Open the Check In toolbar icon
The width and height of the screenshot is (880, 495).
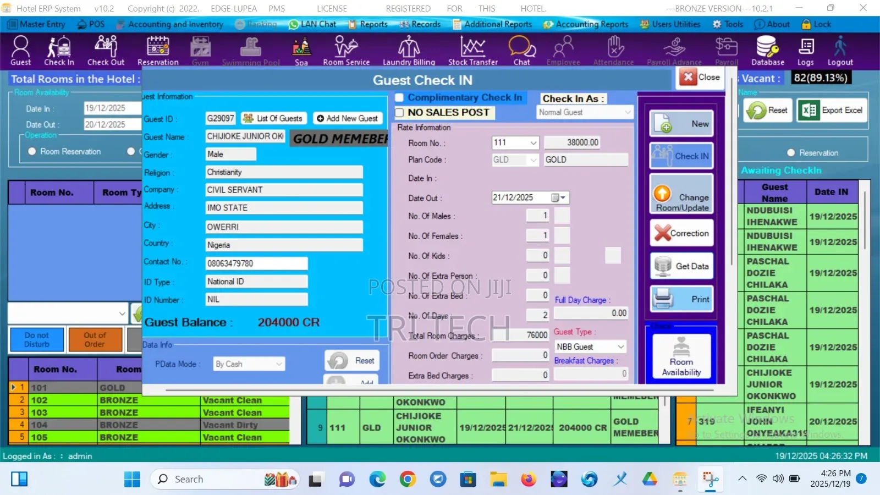(59, 51)
